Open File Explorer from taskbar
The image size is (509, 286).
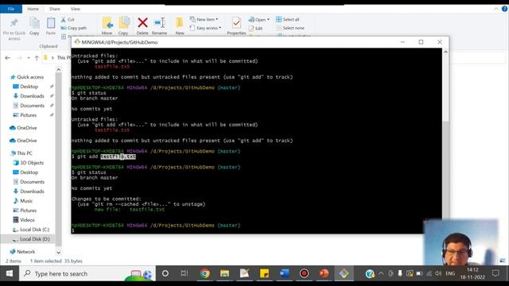tap(224, 273)
